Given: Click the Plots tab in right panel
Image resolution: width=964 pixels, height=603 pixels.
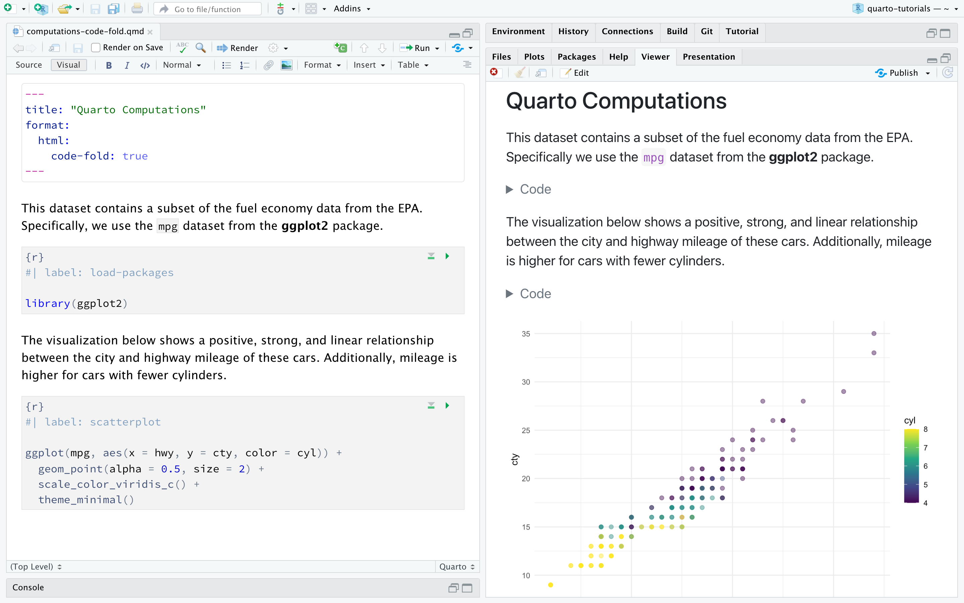Looking at the screenshot, I should click(x=533, y=57).
